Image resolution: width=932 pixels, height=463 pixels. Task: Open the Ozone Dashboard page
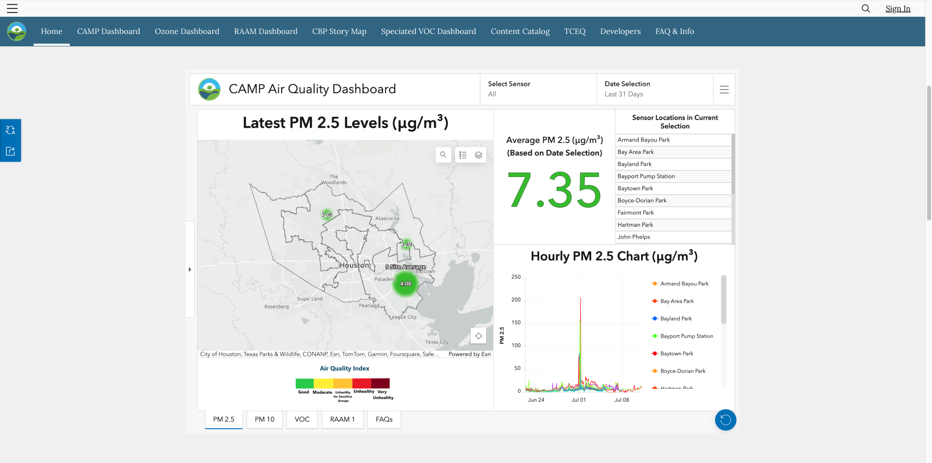click(187, 31)
